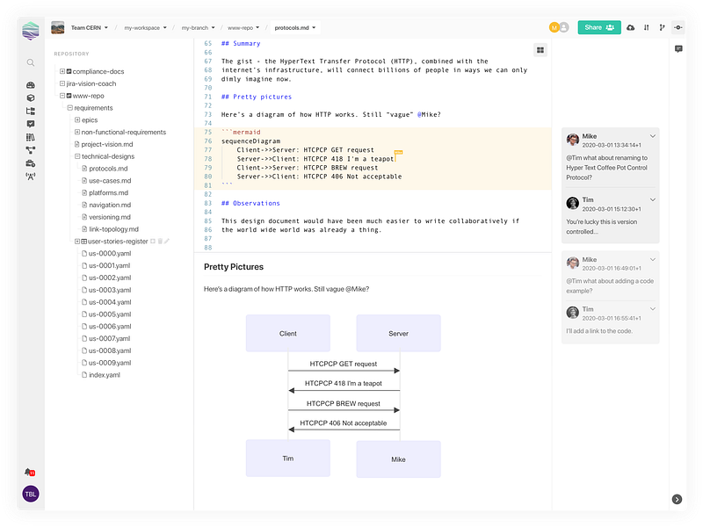Collapse the requirements folder
Screen dimensions: 703x527
pos(70,107)
